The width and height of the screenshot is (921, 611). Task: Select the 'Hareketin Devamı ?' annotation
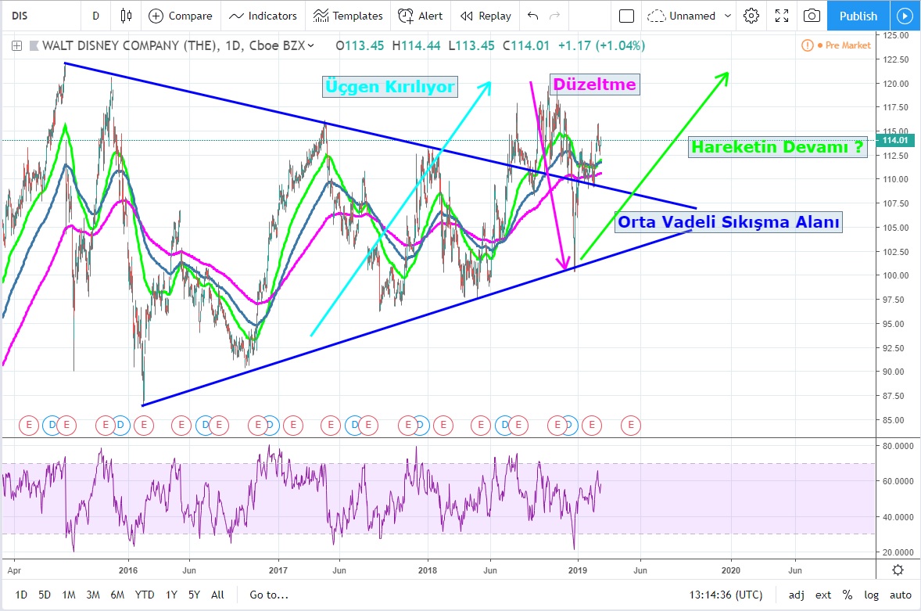coord(778,146)
